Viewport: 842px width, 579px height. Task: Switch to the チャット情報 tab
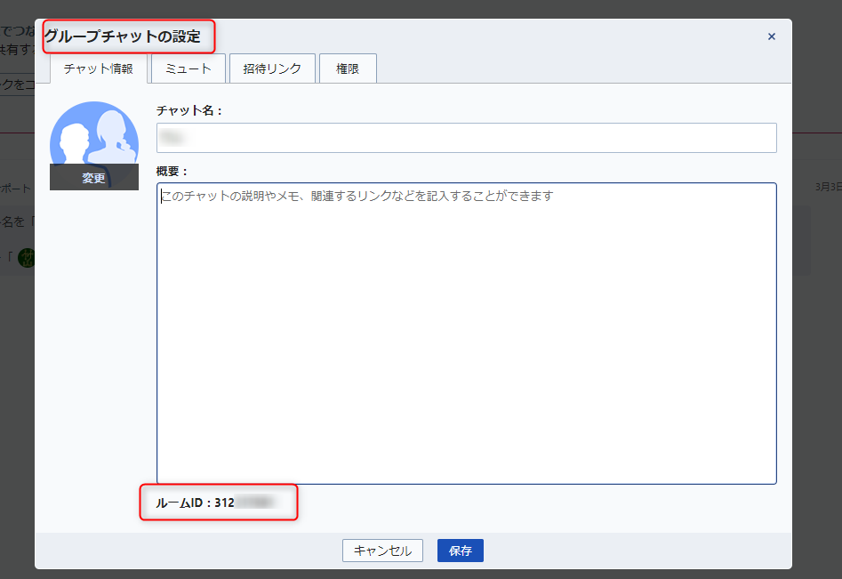98,68
